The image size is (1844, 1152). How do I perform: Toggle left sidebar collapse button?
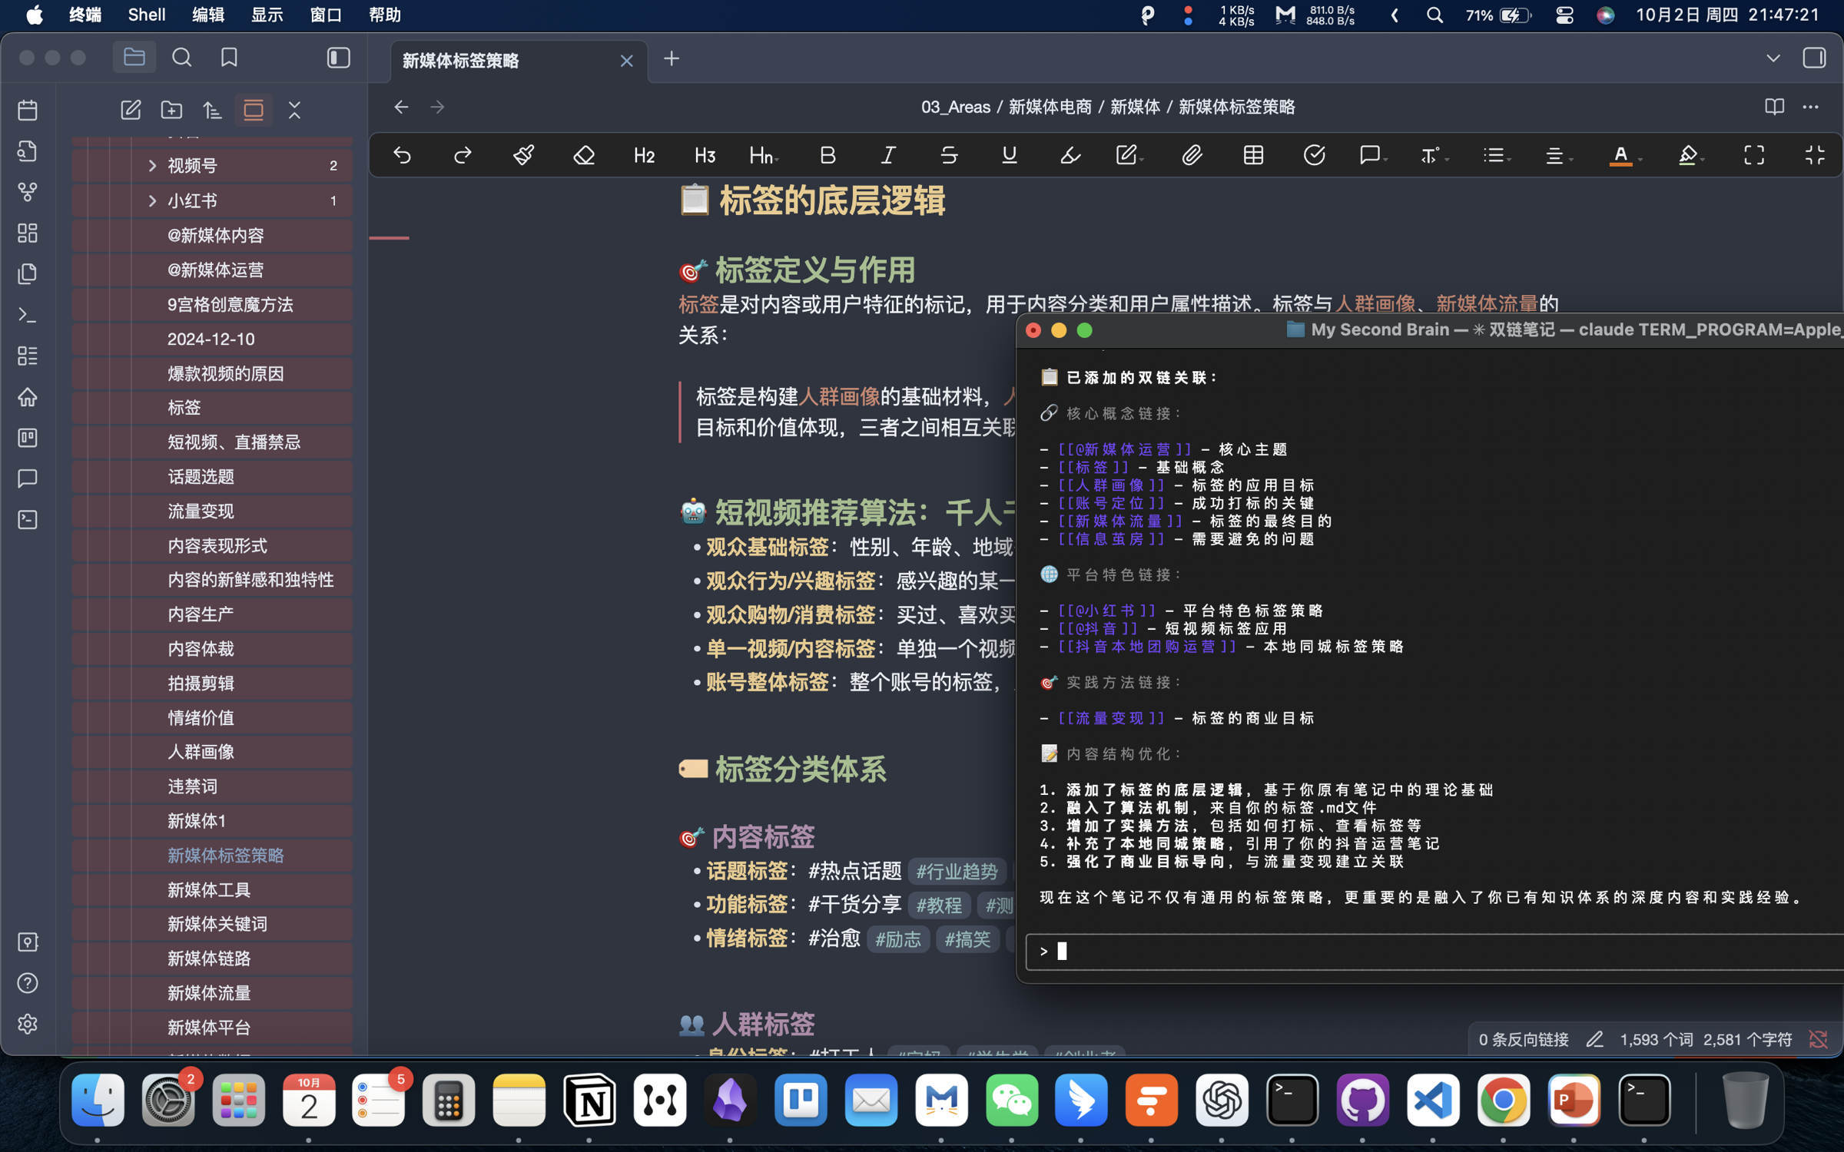[x=338, y=58]
